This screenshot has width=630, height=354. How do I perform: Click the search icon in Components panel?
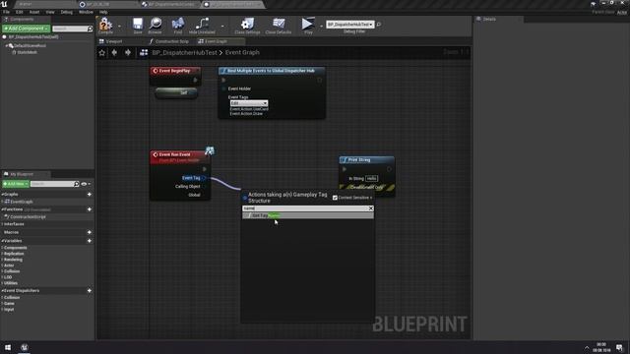[90, 29]
